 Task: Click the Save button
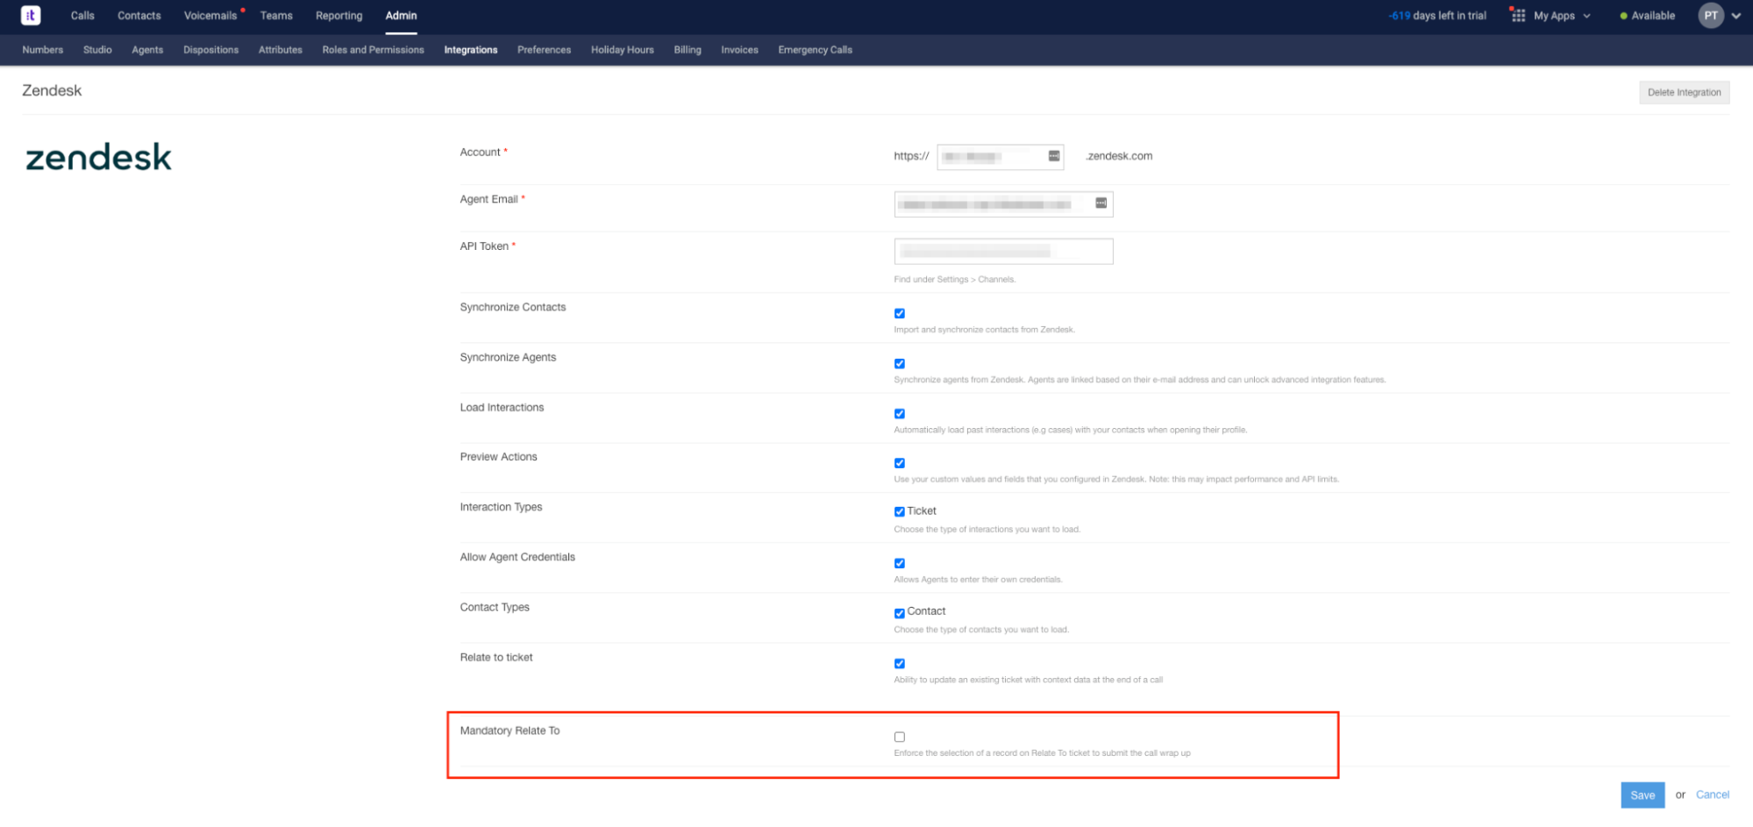click(1643, 795)
